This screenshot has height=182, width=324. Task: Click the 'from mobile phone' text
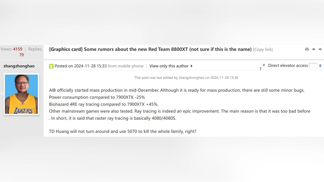pos(126,66)
